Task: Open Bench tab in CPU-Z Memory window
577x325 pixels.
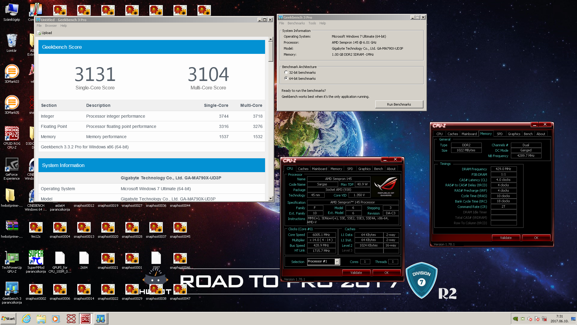Action: pyautogui.click(x=528, y=134)
